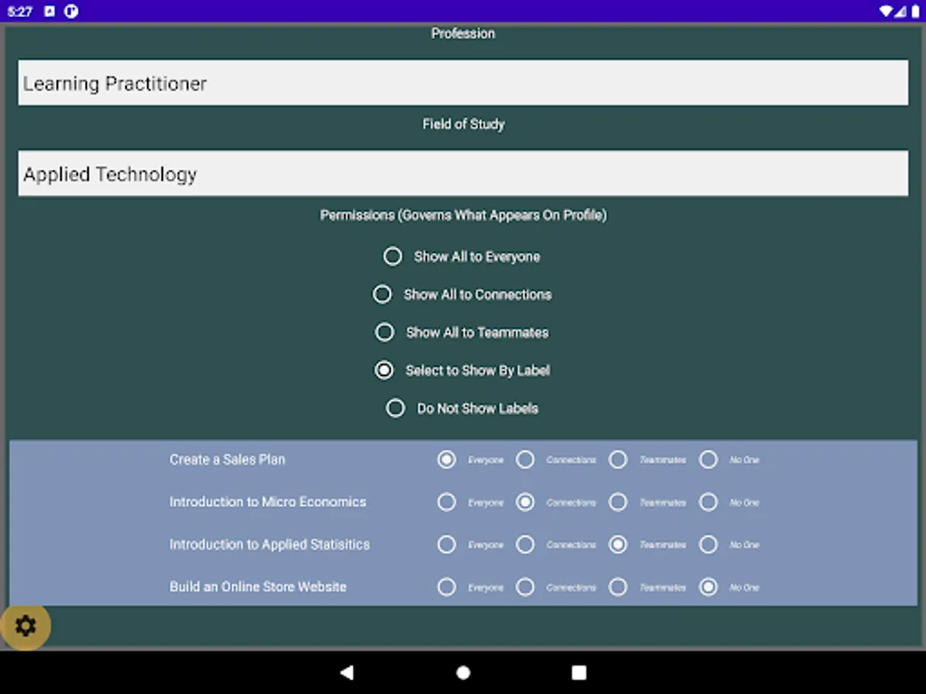Click the clock in the status bar

(22, 12)
